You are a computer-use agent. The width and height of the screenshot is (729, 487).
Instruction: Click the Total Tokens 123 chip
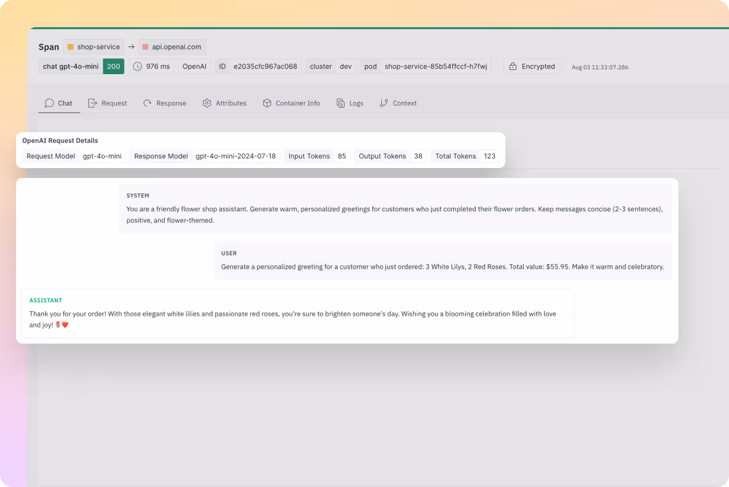465,156
